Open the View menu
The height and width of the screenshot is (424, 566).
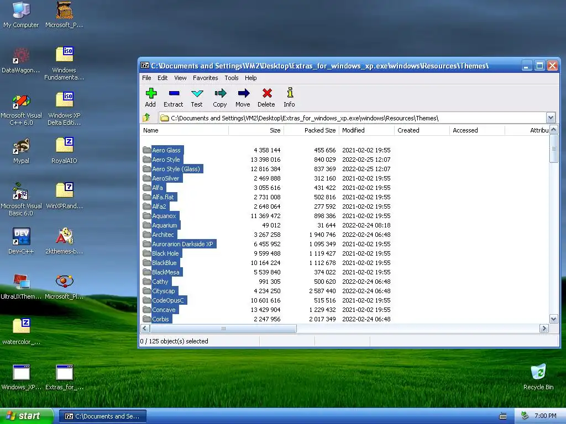tap(180, 78)
